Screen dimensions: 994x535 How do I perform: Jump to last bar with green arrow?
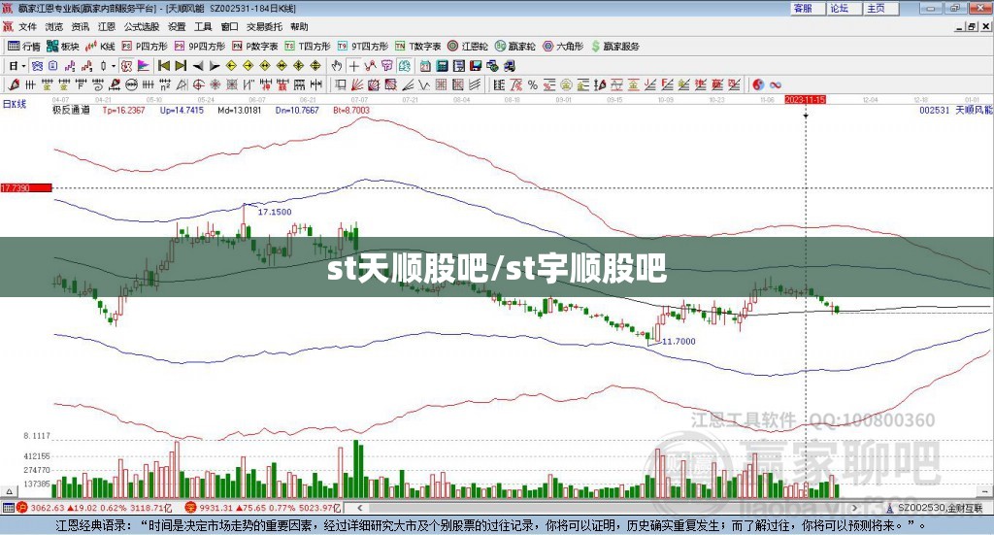point(181,65)
